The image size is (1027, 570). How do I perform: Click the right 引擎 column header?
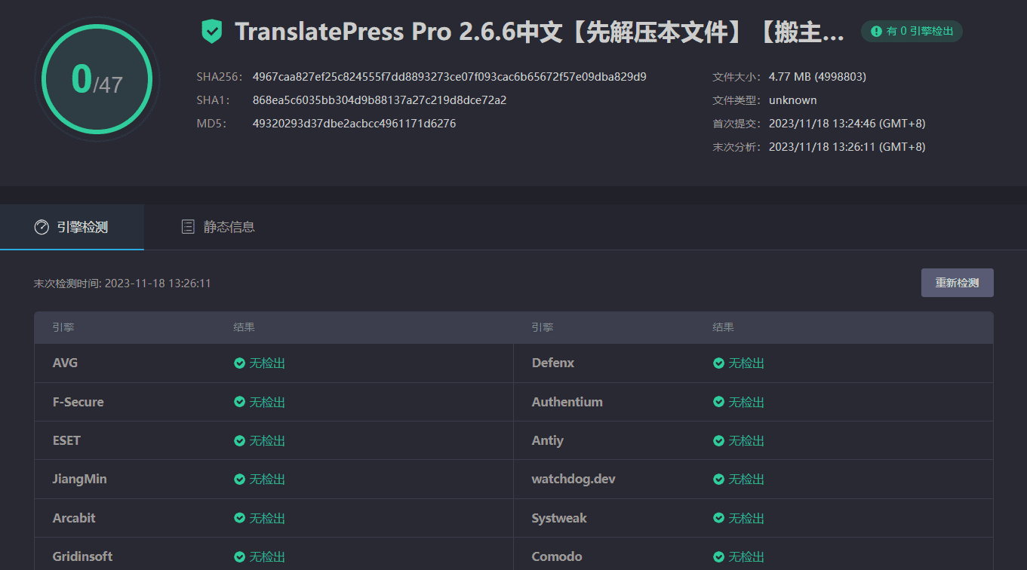543,328
